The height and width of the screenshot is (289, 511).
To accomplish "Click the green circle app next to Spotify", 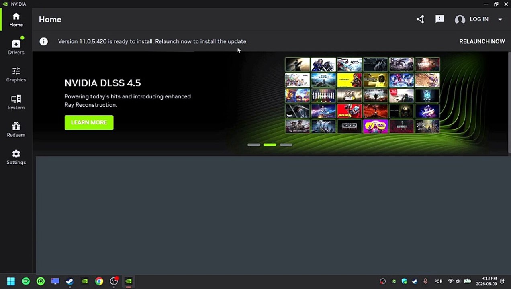I will coord(41,281).
